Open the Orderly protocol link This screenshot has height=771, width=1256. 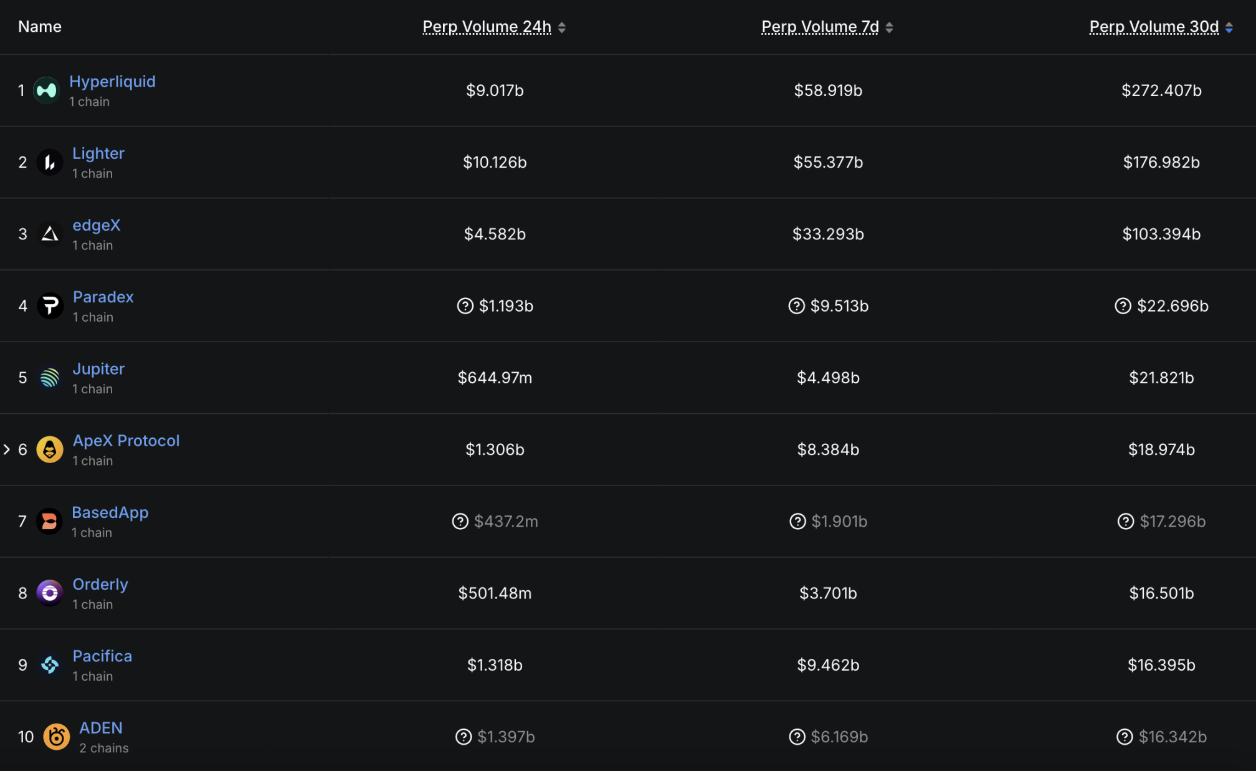pyautogui.click(x=100, y=585)
